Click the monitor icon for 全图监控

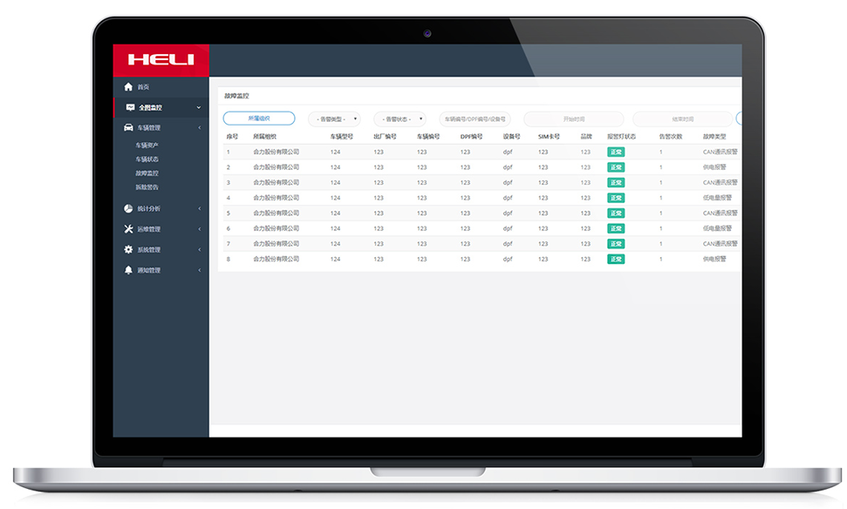[130, 108]
